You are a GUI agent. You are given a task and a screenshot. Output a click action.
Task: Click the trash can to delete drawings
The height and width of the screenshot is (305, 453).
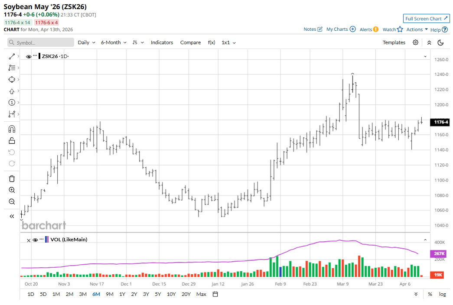pos(12,178)
